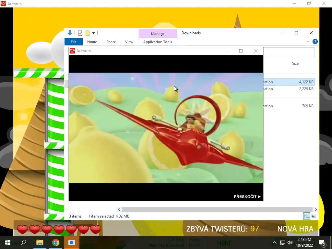Viewport: 332px width, 249px height.
Task: Launch Google Chrome from the taskbar
Action: click(x=55, y=243)
